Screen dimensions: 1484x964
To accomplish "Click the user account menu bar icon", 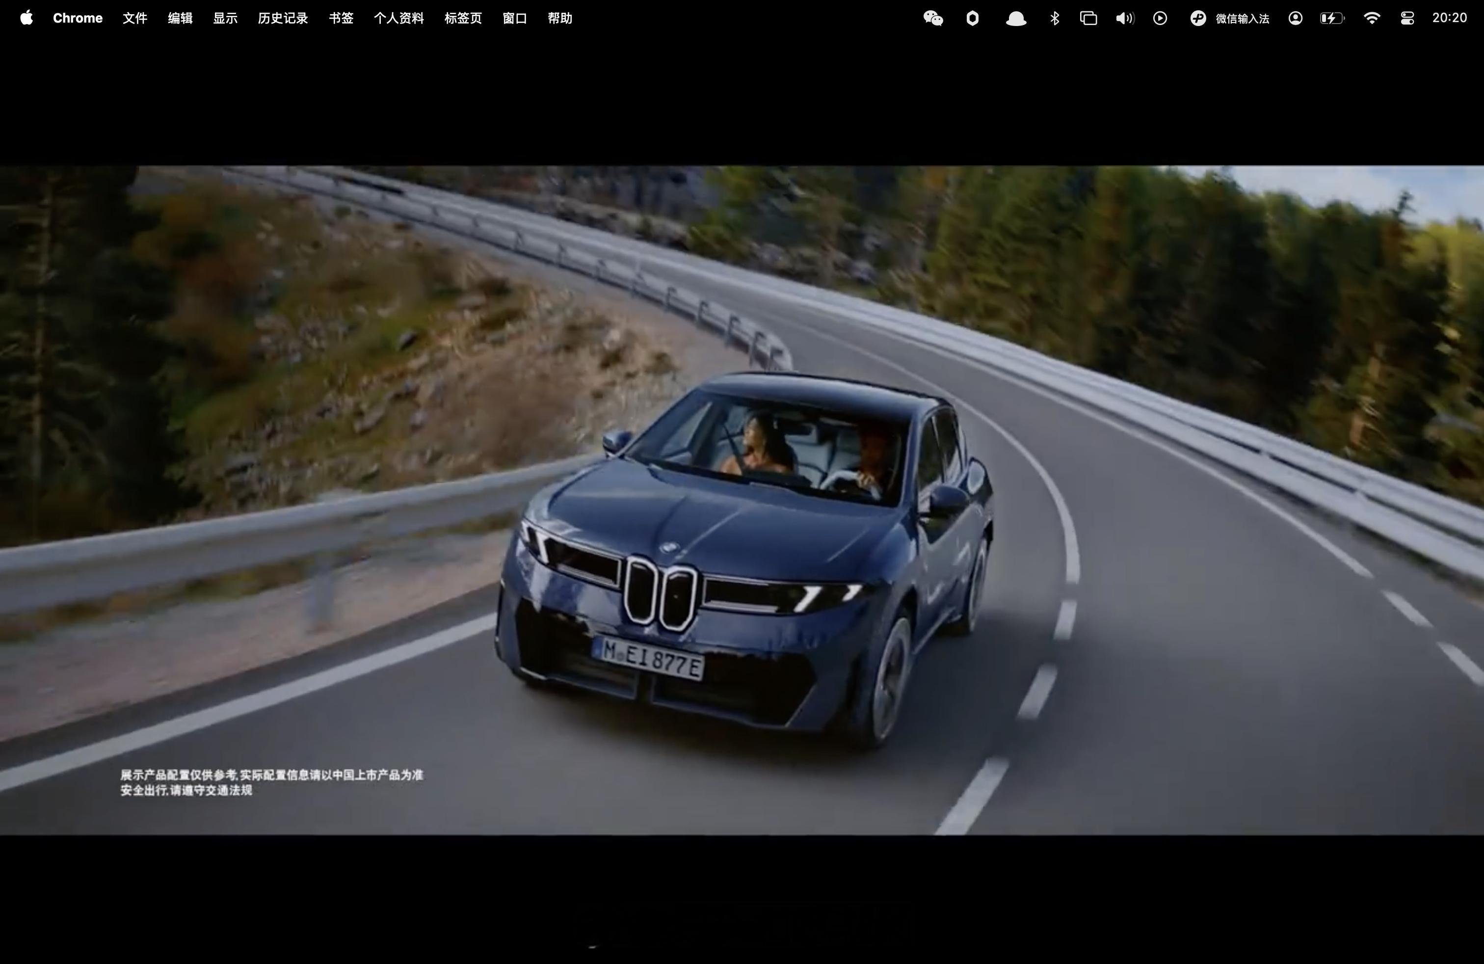I will 1296,18.
